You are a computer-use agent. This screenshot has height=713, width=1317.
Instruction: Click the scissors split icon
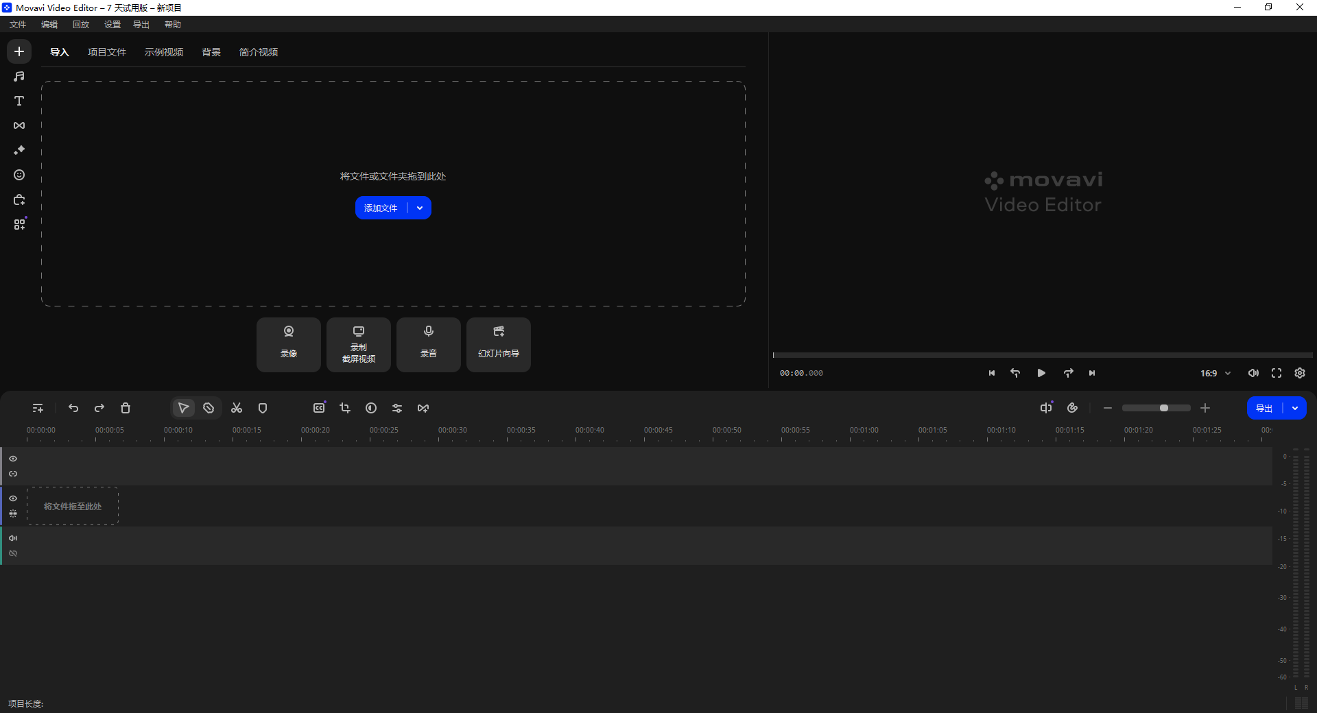(x=237, y=408)
